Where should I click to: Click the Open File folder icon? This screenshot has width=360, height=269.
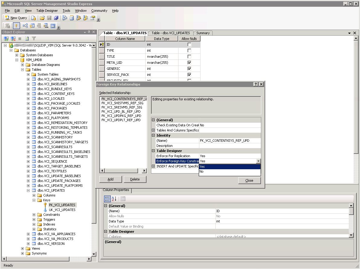click(42, 18)
